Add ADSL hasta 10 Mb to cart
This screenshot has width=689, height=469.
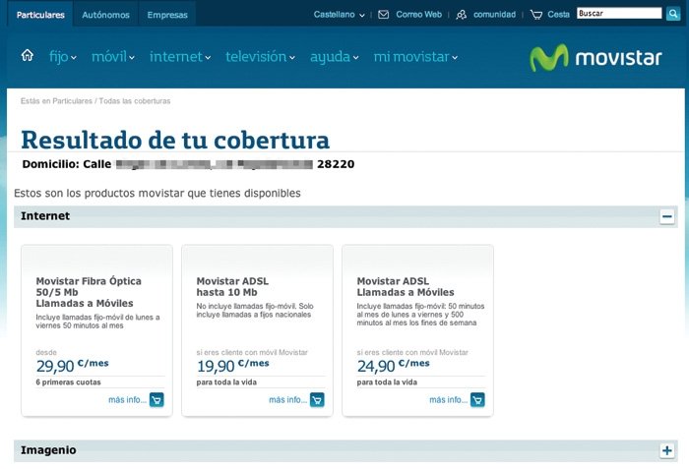pos(317,399)
